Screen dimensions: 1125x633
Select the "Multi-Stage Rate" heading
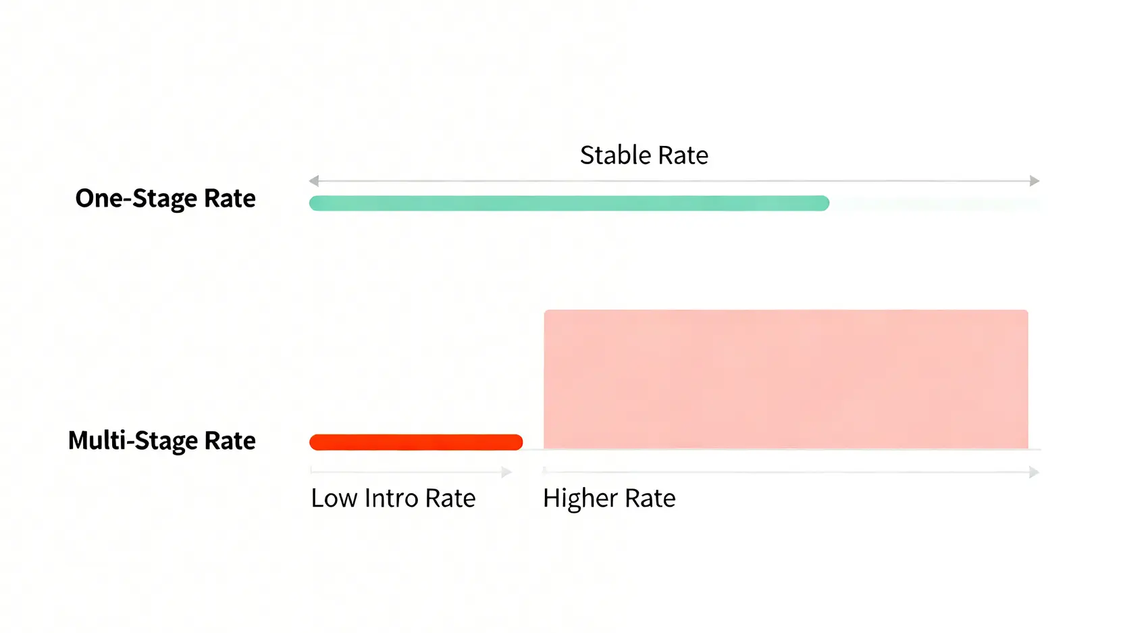162,440
